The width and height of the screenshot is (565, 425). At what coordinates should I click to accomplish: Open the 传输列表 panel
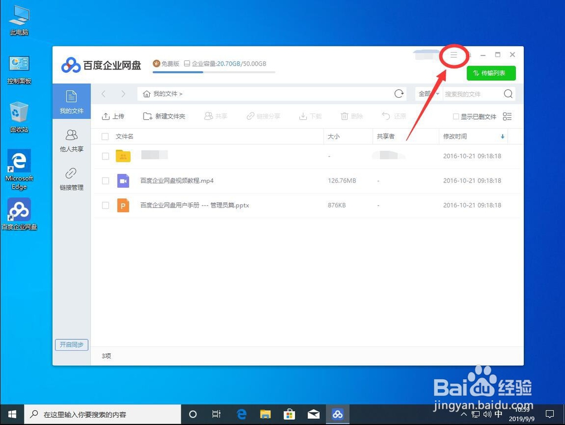pyautogui.click(x=490, y=73)
